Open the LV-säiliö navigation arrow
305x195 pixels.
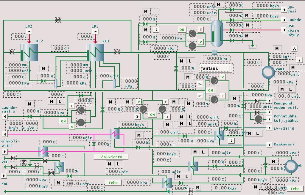269,128
